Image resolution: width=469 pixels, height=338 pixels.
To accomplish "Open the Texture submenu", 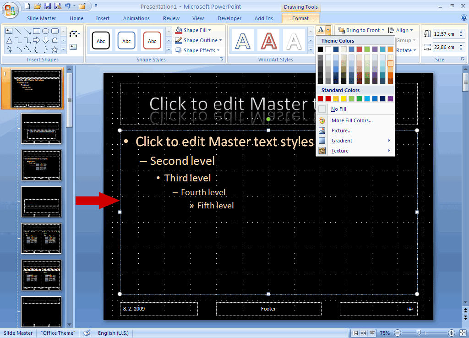I will point(355,151).
